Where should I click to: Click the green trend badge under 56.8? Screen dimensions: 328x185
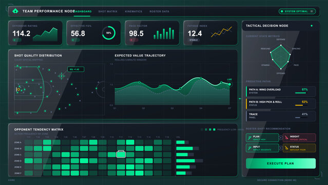click(75, 40)
